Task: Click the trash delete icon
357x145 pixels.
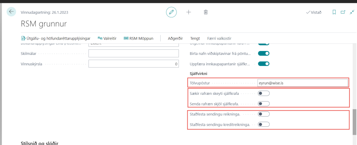Action: tap(205, 12)
